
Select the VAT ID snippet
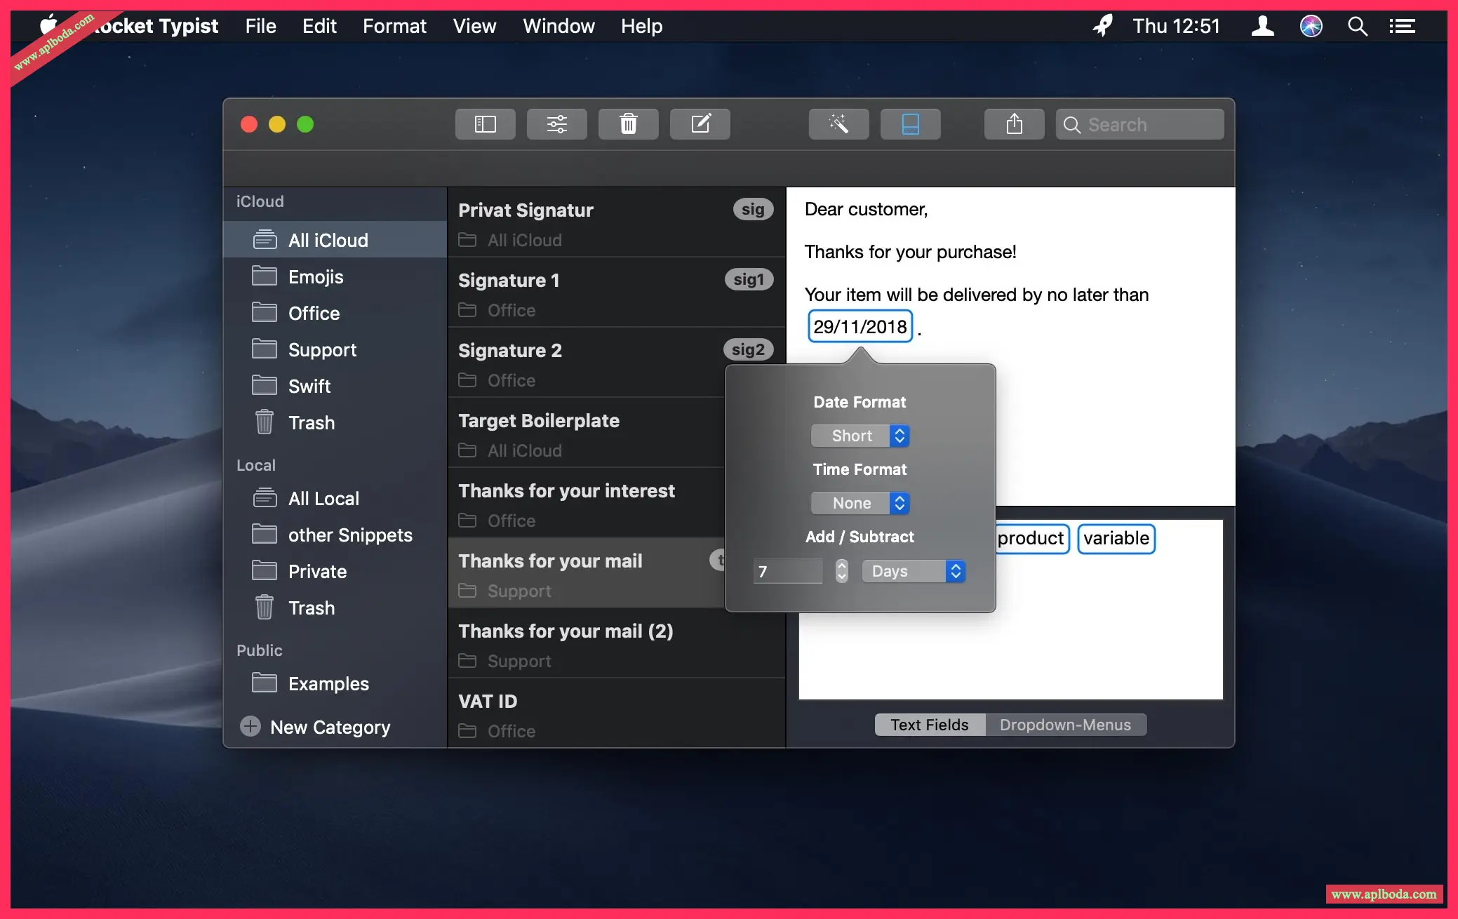[616, 713]
